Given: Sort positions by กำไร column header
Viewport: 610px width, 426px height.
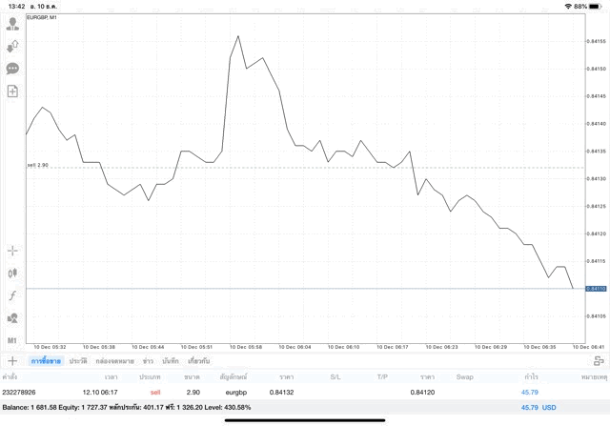Looking at the screenshot, I should [x=529, y=376].
